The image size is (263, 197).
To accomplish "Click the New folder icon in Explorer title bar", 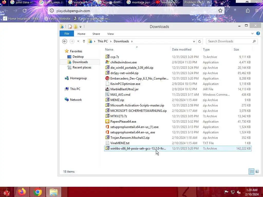I will point(76,27).
